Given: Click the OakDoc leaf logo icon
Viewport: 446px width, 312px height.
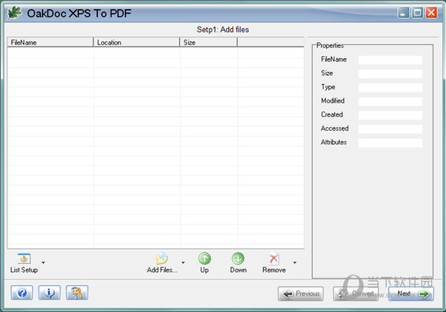Looking at the screenshot, I should coord(15,13).
